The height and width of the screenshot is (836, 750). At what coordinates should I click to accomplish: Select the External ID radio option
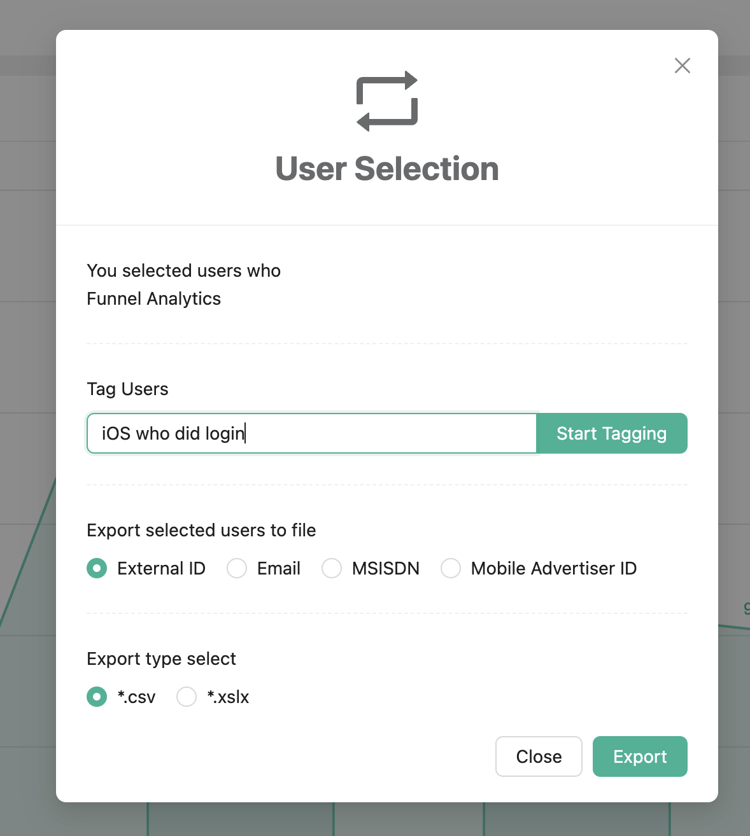click(97, 568)
